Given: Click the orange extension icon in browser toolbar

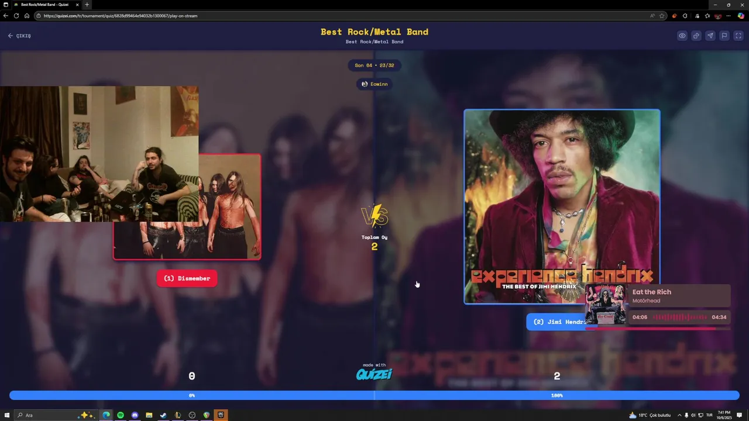Looking at the screenshot, I should pyautogui.click(x=675, y=16).
